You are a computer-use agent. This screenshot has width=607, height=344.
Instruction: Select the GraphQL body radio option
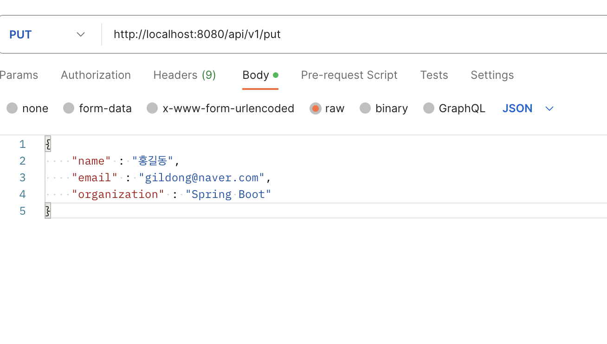tap(429, 108)
